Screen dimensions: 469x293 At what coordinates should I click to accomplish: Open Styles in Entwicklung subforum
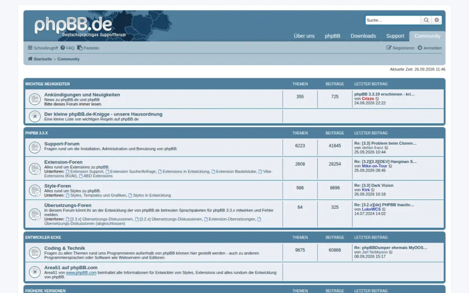click(x=150, y=195)
